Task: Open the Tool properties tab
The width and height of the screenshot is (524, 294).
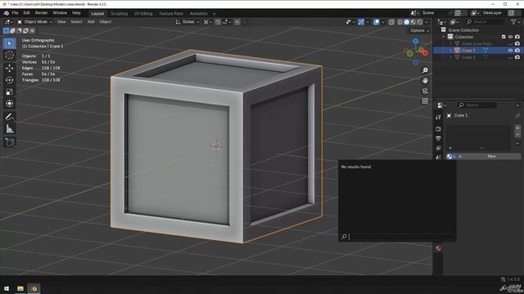Action: (438, 118)
